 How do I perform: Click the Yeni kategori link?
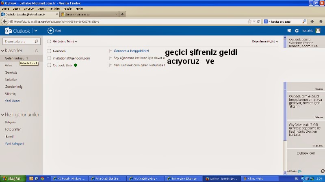[x=14, y=144]
